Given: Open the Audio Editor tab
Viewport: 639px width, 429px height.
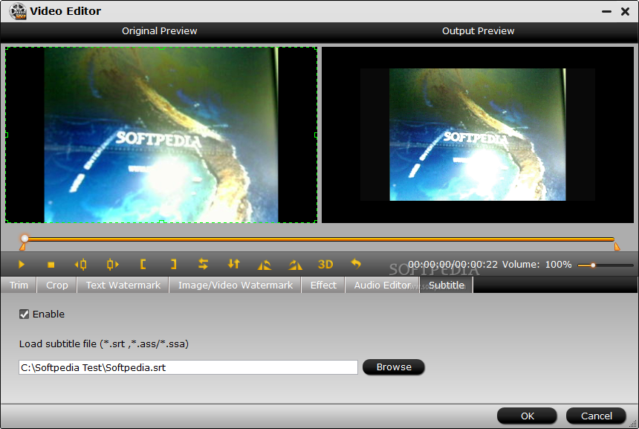Looking at the screenshot, I should coord(382,285).
